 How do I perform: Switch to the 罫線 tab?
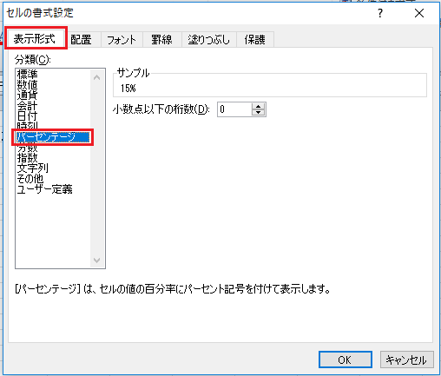click(161, 39)
